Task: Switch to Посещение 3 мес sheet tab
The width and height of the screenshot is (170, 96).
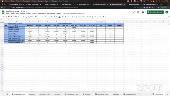Action: 72,94
